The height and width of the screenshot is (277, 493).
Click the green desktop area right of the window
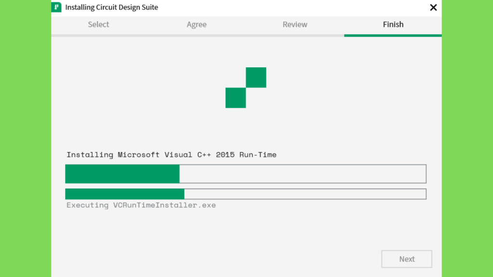pos(467,138)
